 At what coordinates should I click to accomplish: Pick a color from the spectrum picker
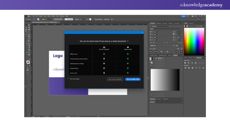point(194,41)
